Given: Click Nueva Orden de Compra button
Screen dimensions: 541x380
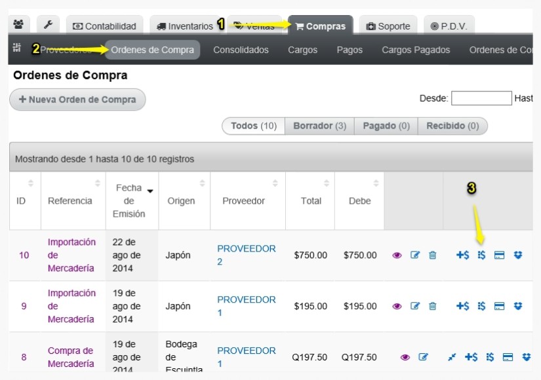Looking at the screenshot, I should [x=77, y=100].
